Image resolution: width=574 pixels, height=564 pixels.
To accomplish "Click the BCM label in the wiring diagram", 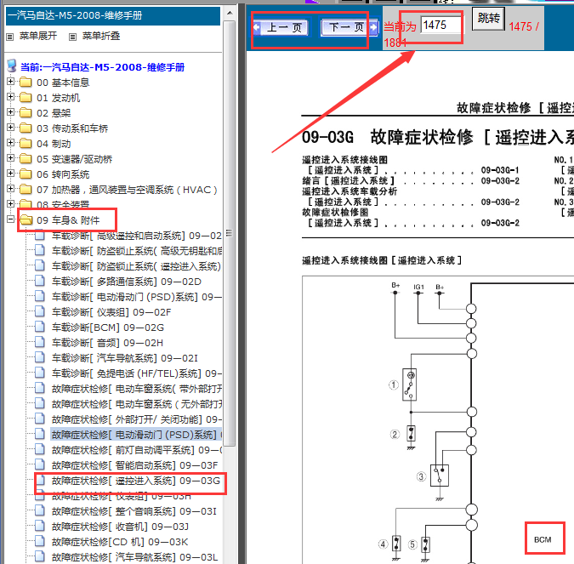I will click(x=543, y=540).
